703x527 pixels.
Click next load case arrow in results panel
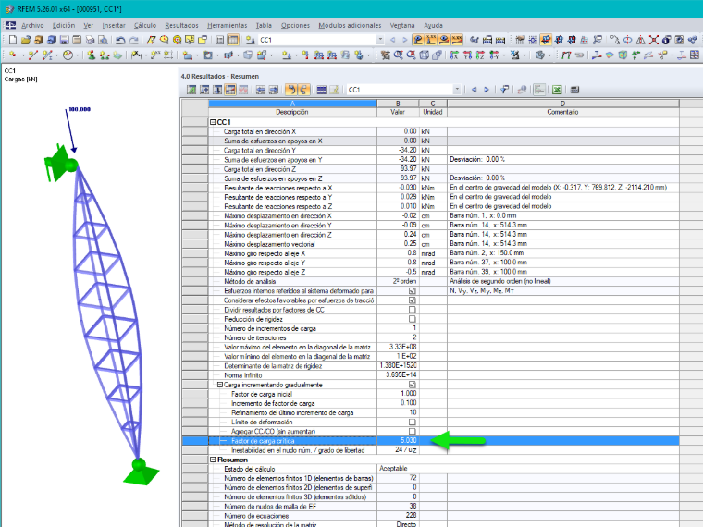[x=487, y=90]
